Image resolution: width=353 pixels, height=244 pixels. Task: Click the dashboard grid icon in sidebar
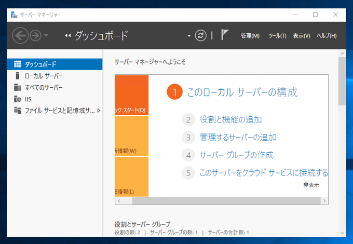coord(18,64)
